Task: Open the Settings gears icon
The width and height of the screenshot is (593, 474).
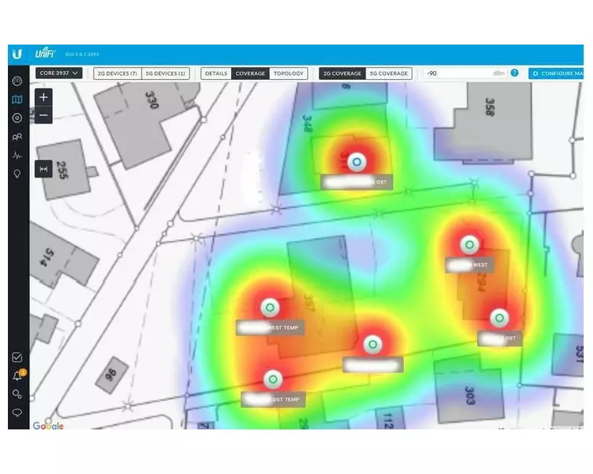Action: (x=17, y=394)
